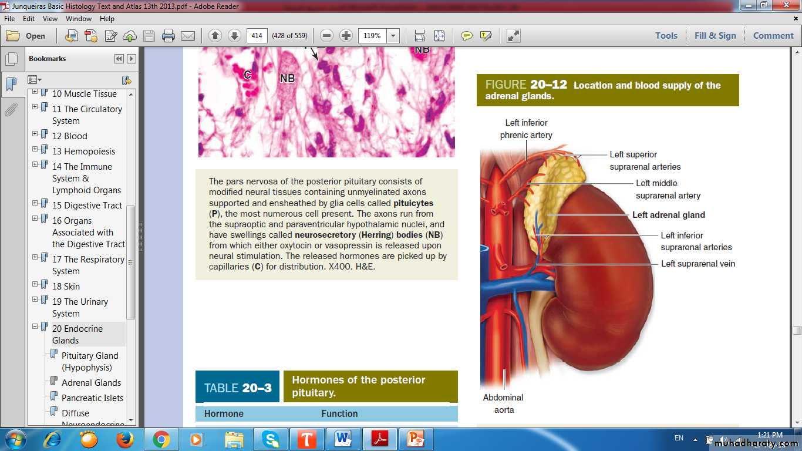Zoom out using the minus button
Image resolution: width=802 pixels, height=451 pixels.
(x=327, y=36)
